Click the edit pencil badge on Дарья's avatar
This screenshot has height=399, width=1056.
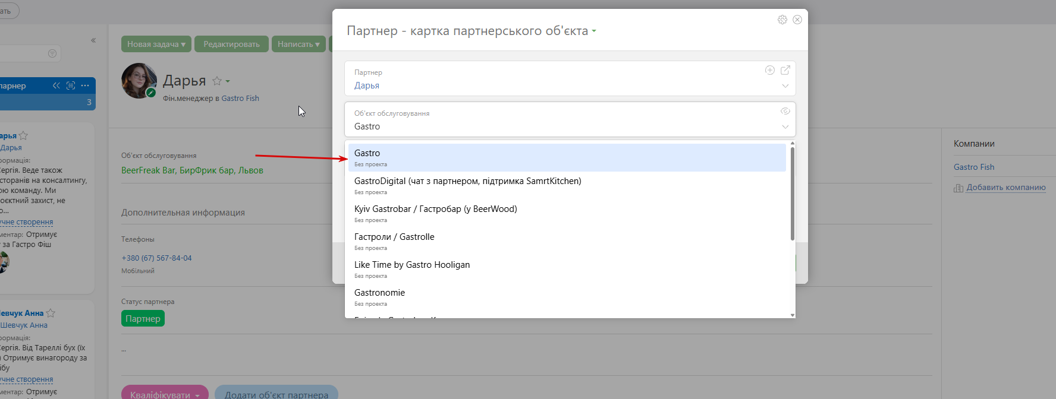tap(151, 93)
